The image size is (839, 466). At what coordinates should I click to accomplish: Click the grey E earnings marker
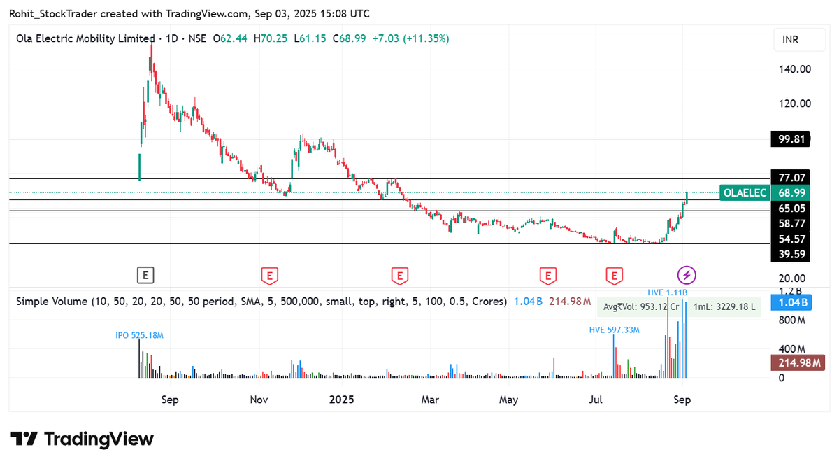pos(145,275)
